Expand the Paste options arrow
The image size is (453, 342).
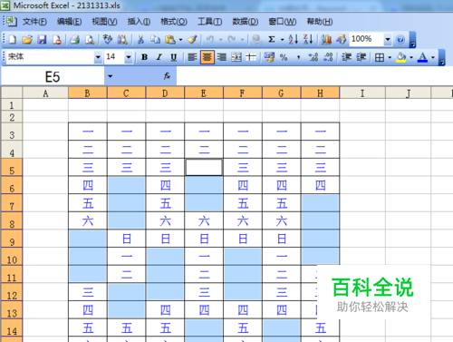(180, 39)
